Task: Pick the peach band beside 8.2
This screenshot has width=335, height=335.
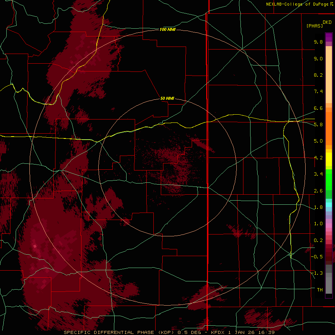Action: click(329, 76)
